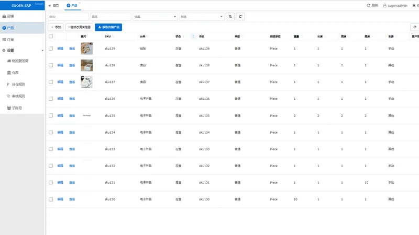Select the 产品 tab
This screenshot has width=419, height=235.
[x=72, y=5]
